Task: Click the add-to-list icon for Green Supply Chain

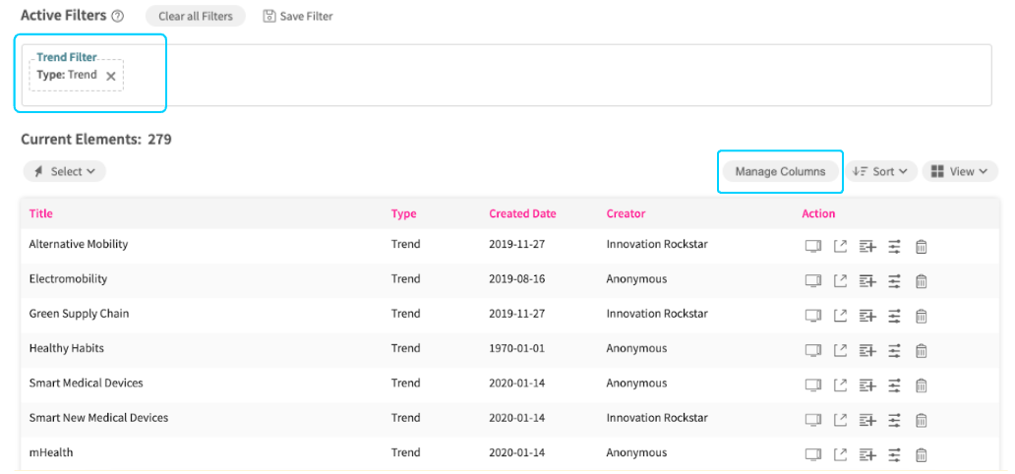Action: point(866,315)
